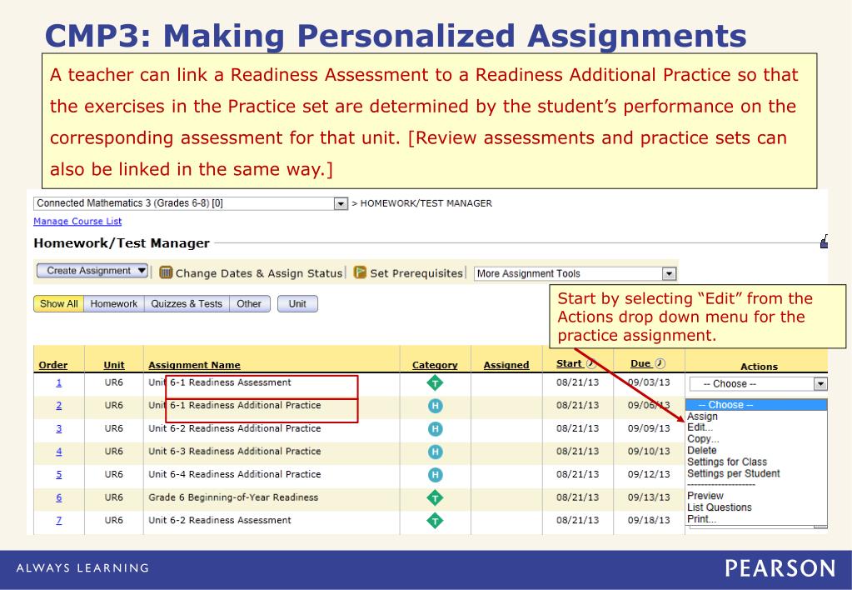Click the clock icon next to Due header
This screenshot has width=852, height=590.
click(x=660, y=364)
